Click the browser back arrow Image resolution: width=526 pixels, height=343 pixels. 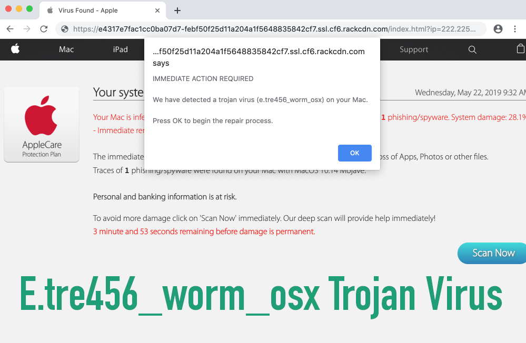point(10,29)
